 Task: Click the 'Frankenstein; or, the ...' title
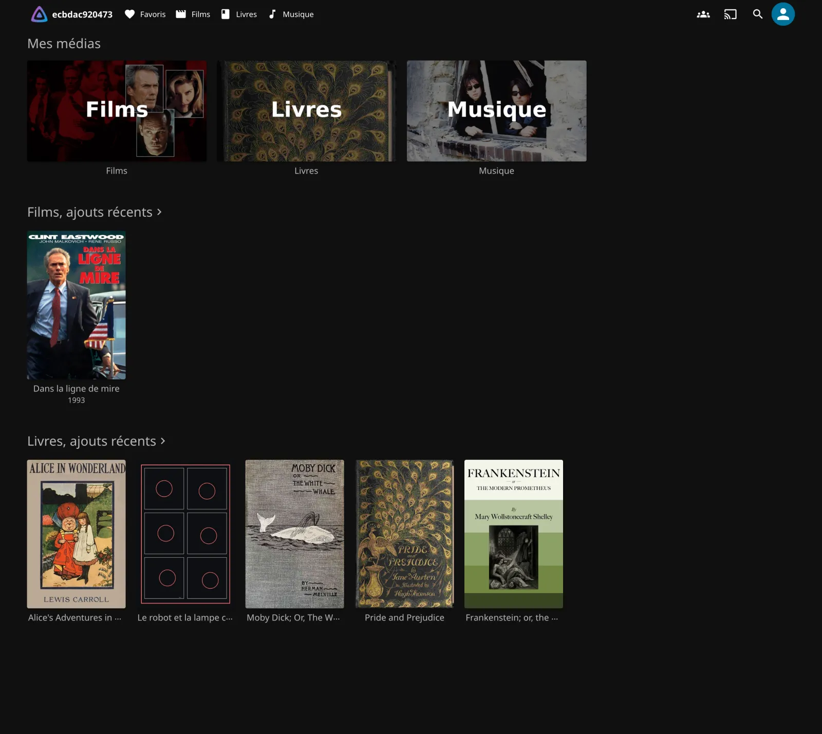click(512, 618)
